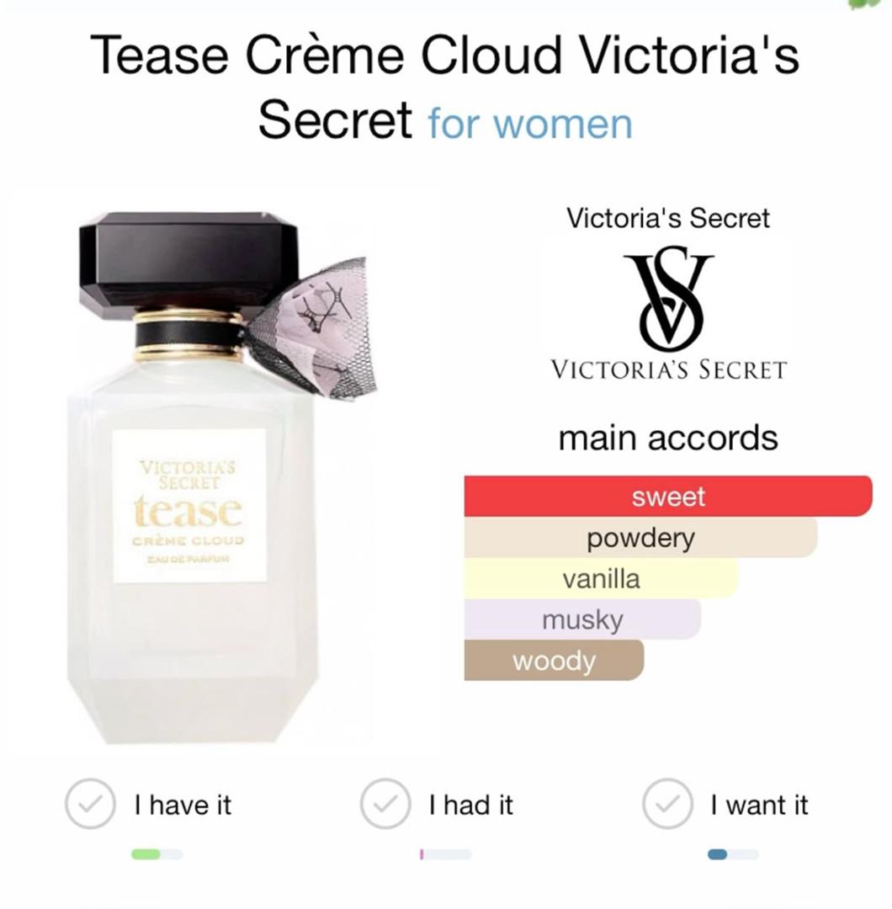Select the lavender musky accord bar
The image size is (892, 909).
pyautogui.click(x=582, y=619)
